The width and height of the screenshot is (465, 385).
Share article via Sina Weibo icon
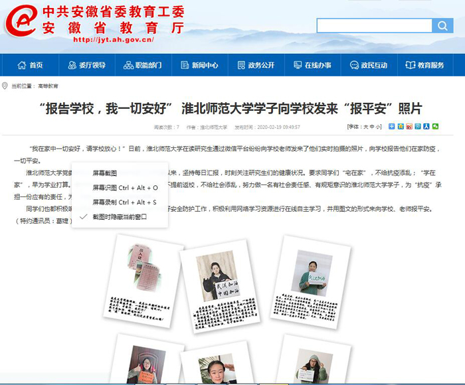pos(409,126)
